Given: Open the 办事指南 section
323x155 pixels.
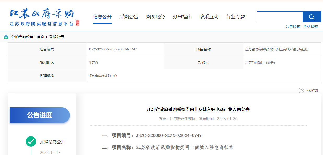Looking at the screenshot, I should tap(182, 16).
